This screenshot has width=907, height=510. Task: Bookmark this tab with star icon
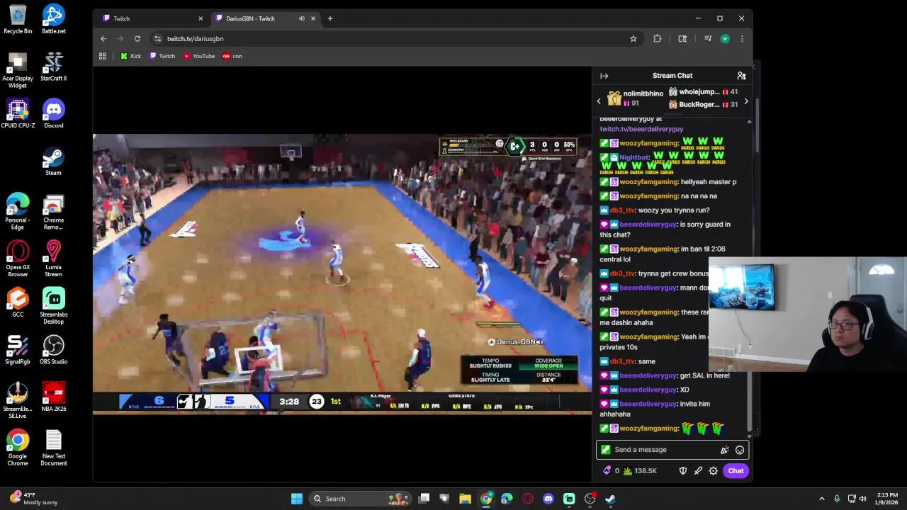point(633,39)
